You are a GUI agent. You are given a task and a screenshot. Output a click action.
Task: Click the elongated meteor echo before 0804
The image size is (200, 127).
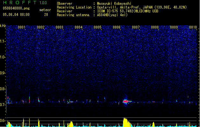click(x=72, y=102)
